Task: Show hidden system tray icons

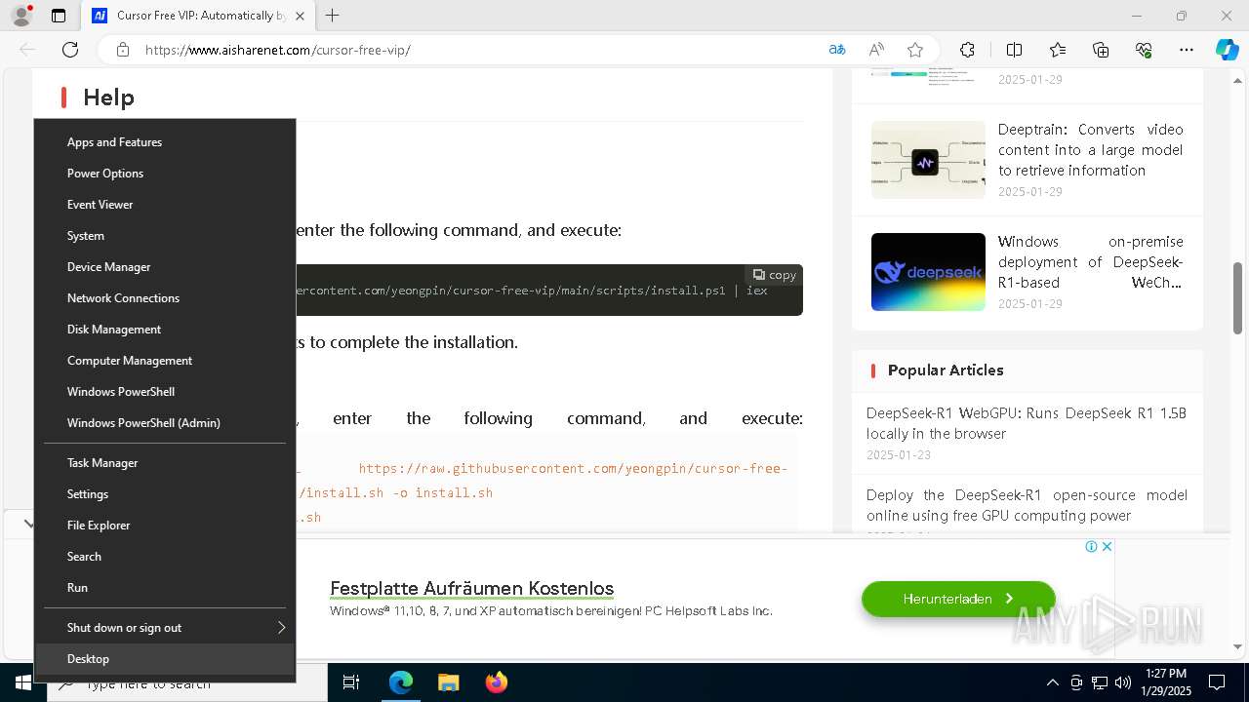Action: coord(1052,682)
